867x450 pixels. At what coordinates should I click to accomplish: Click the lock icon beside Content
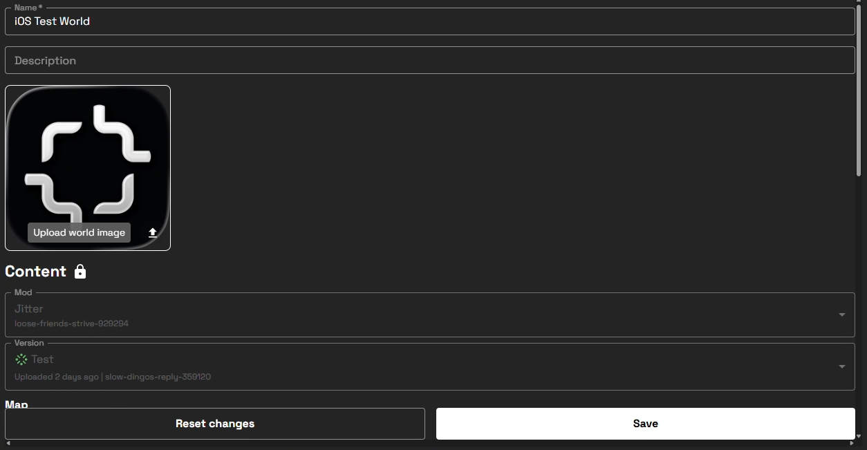[80, 272]
